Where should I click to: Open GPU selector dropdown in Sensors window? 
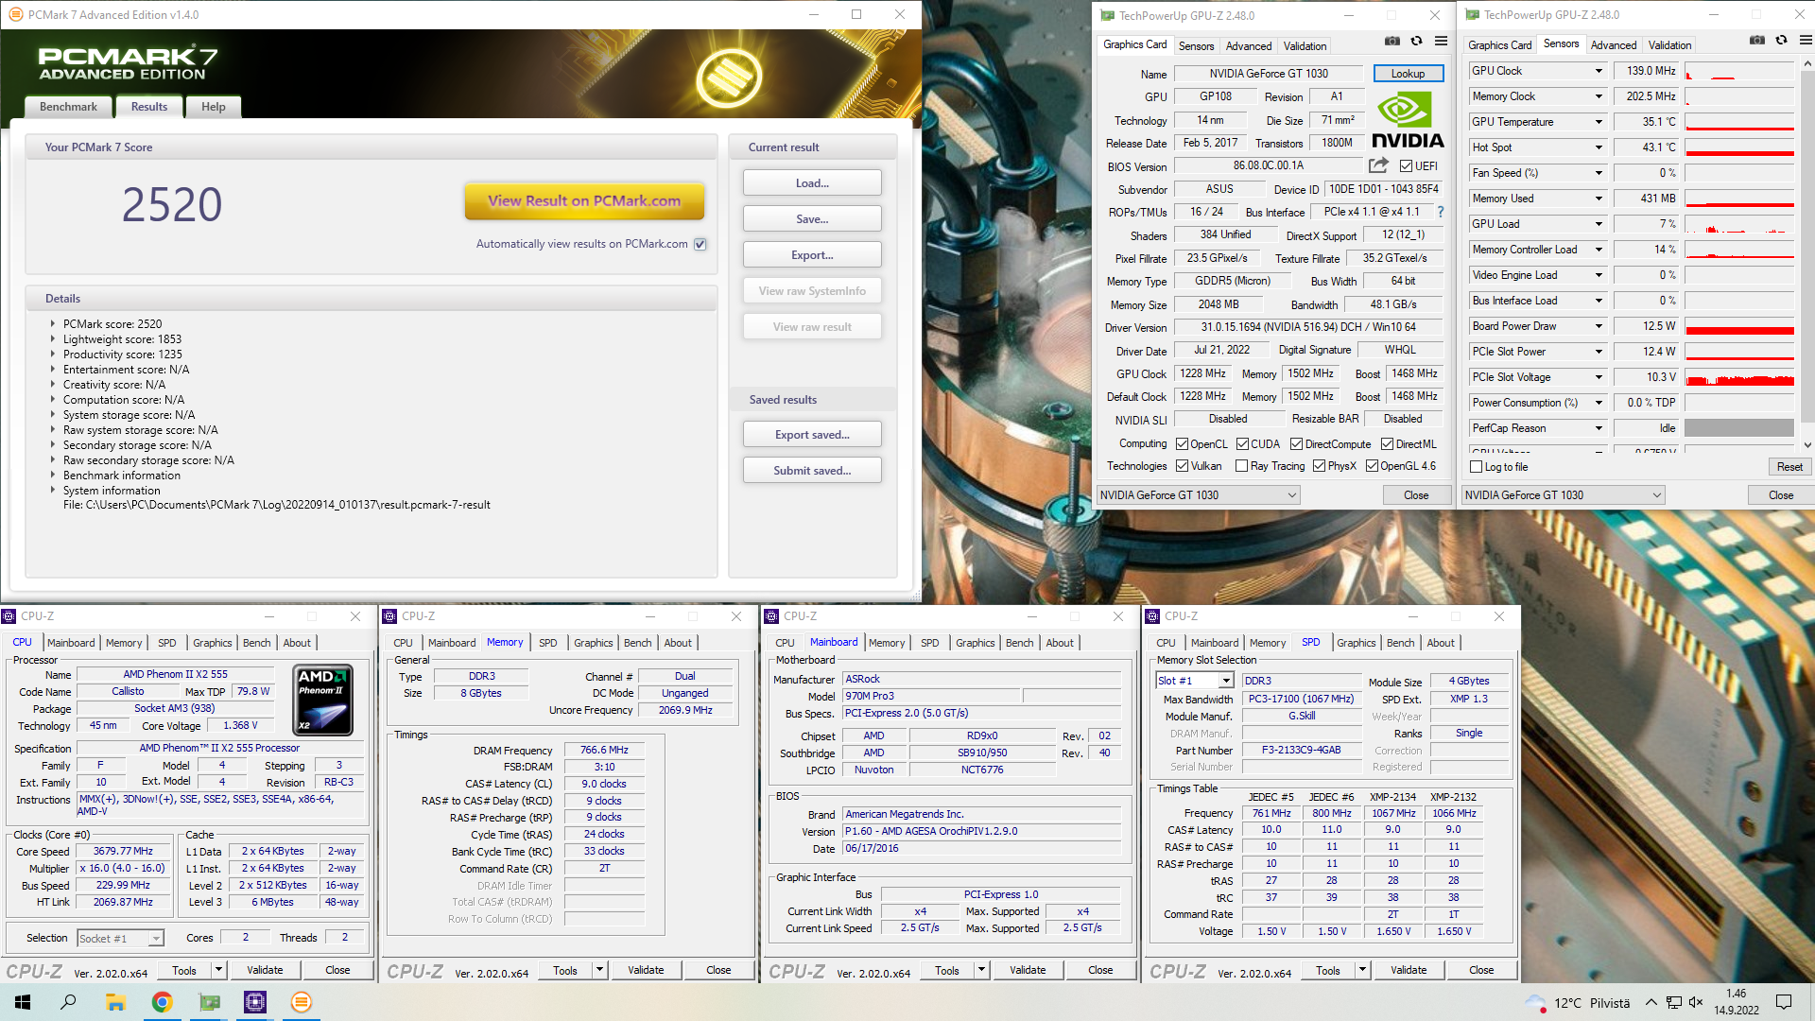pos(1563,495)
